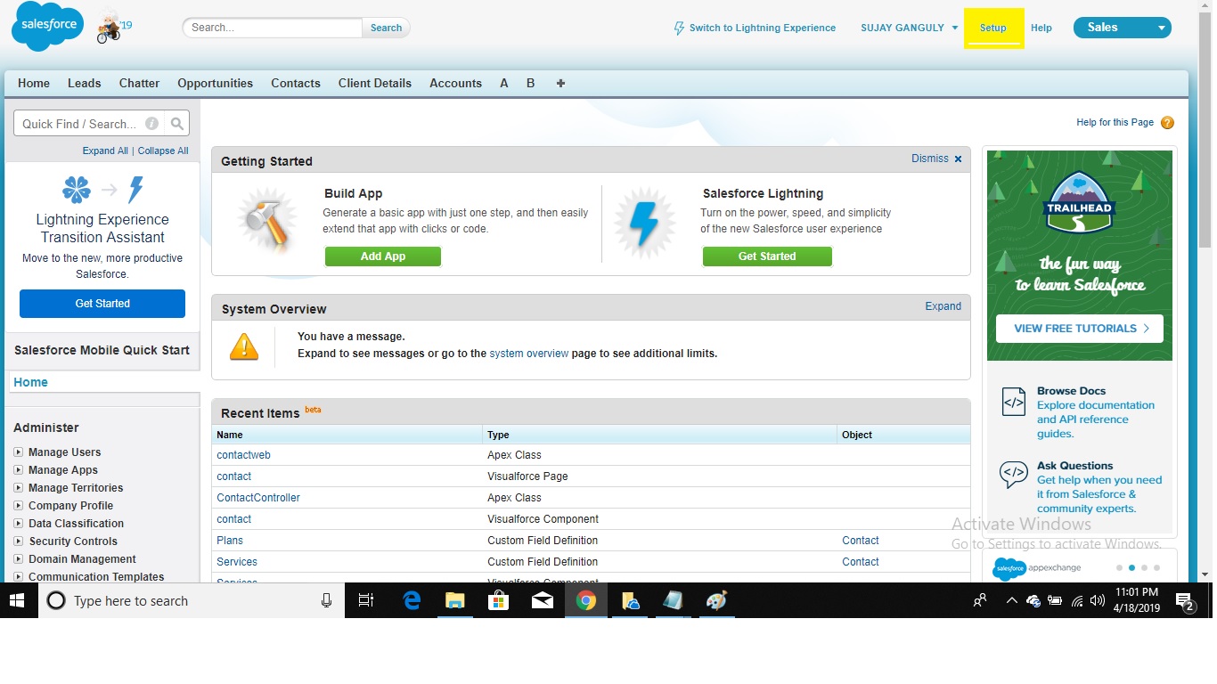Viewport: 1217px width, 684px height.
Task: Open Microsoft Store from the taskbar
Action: coord(498,600)
